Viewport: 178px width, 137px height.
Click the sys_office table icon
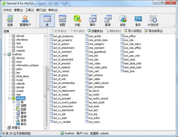click(x=122, y=36)
